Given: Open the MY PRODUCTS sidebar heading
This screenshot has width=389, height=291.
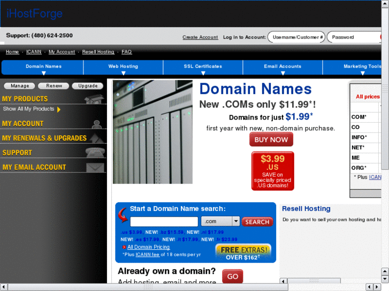Looking at the screenshot, I should tap(25, 99).
